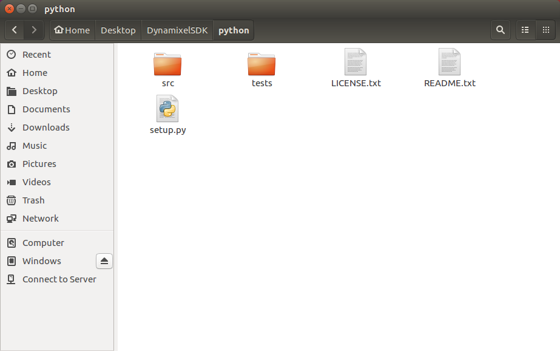
Task: Open Downloads label in sidebar
Action: (46, 128)
